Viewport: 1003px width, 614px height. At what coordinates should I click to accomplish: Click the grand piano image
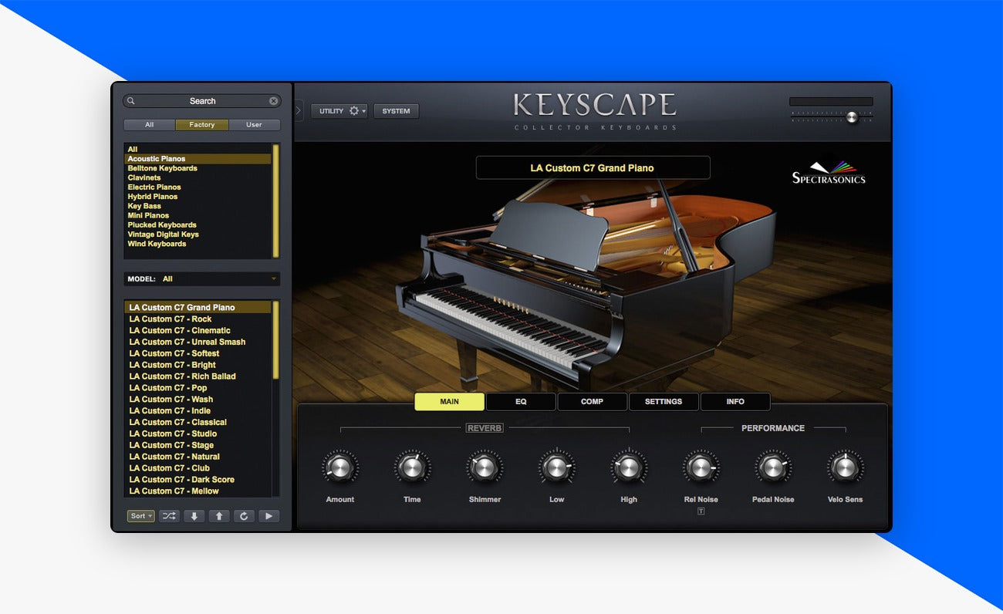point(586,278)
